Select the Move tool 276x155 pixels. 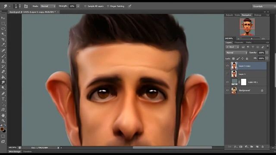(3, 18)
